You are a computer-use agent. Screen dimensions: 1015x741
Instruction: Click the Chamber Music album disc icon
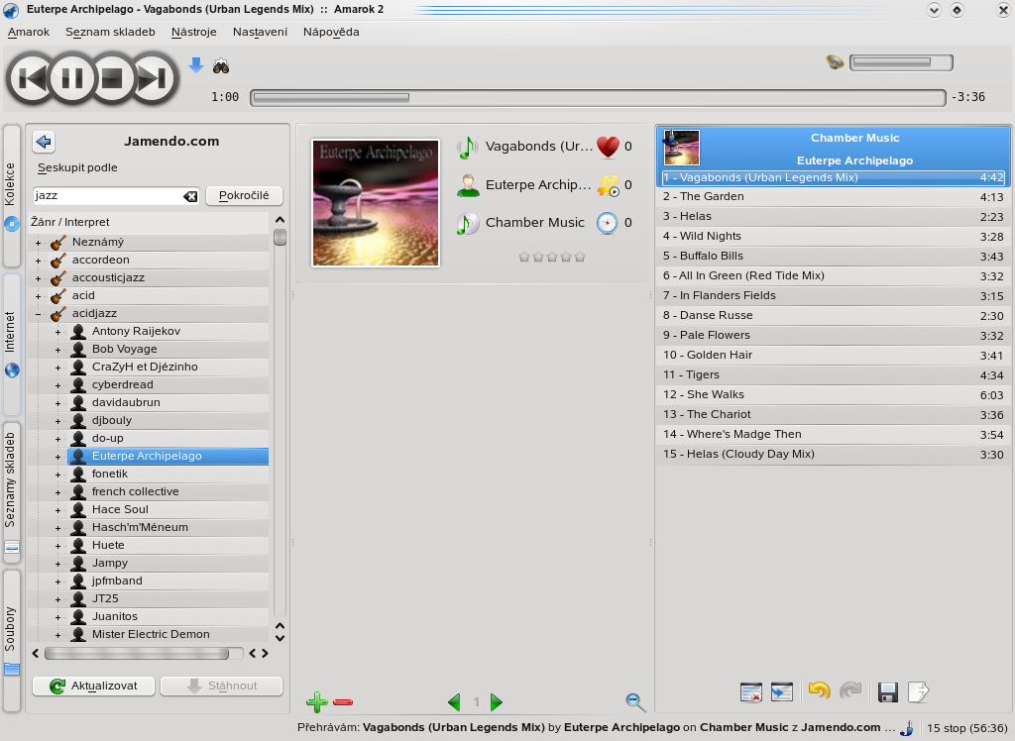pyautogui.click(x=468, y=223)
